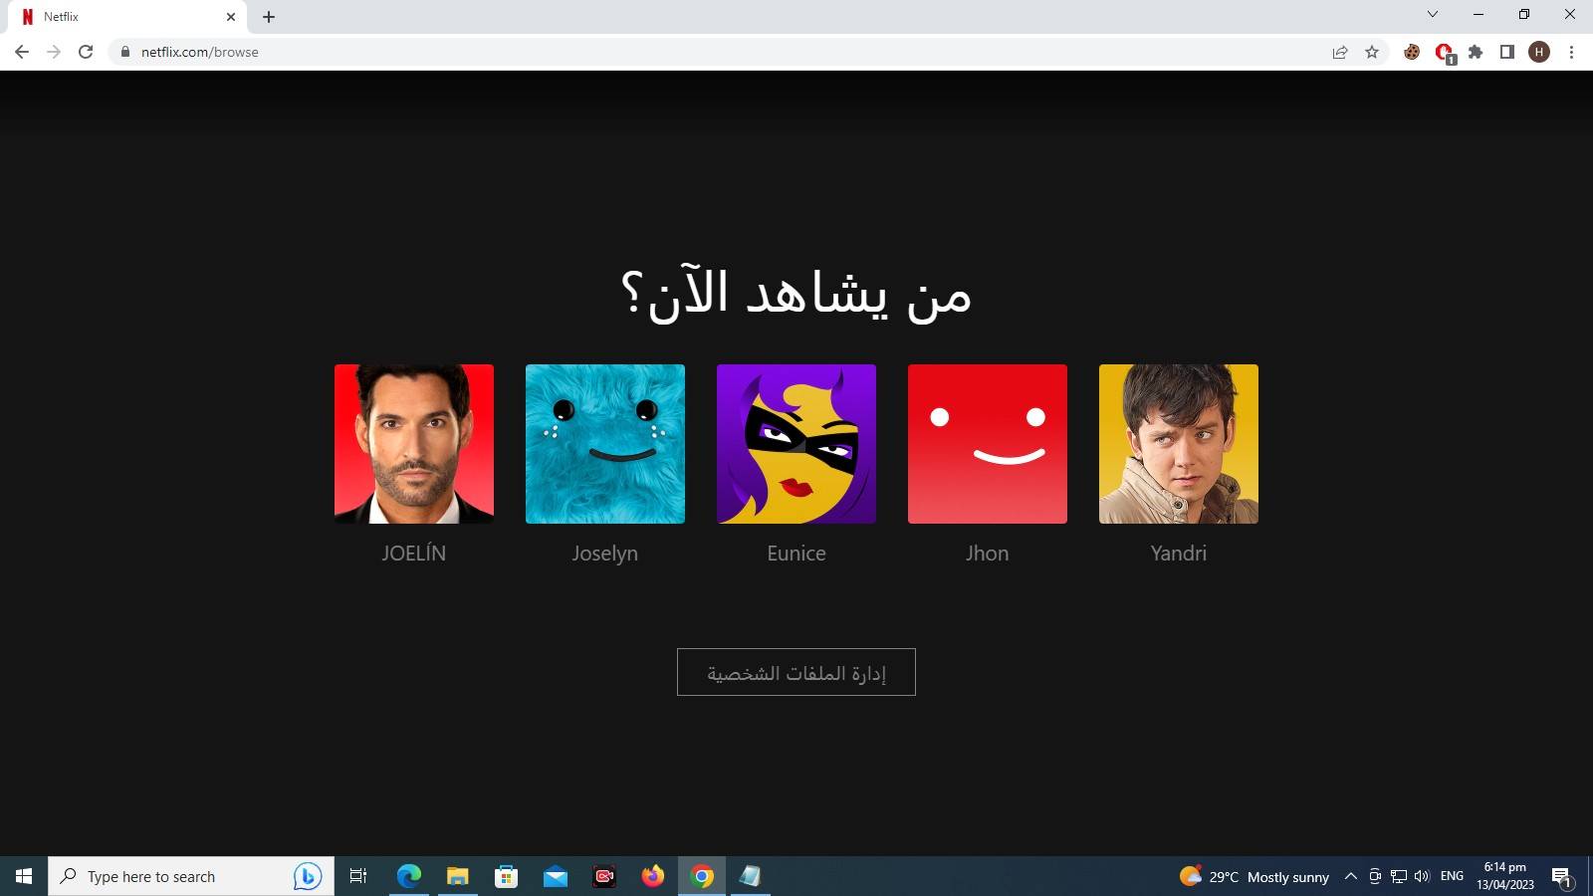Open Microsoft Store from the taskbar

coord(507,876)
